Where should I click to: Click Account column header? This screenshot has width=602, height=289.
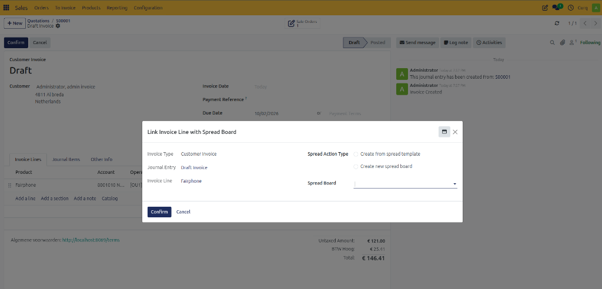pyautogui.click(x=106, y=172)
